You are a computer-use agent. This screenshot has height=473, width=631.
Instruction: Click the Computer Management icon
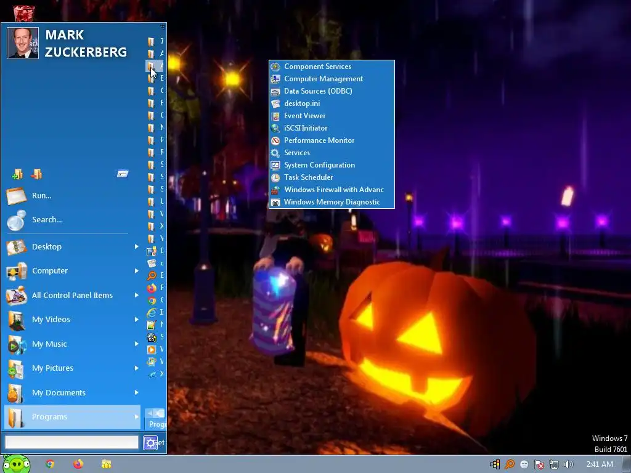[x=275, y=79]
